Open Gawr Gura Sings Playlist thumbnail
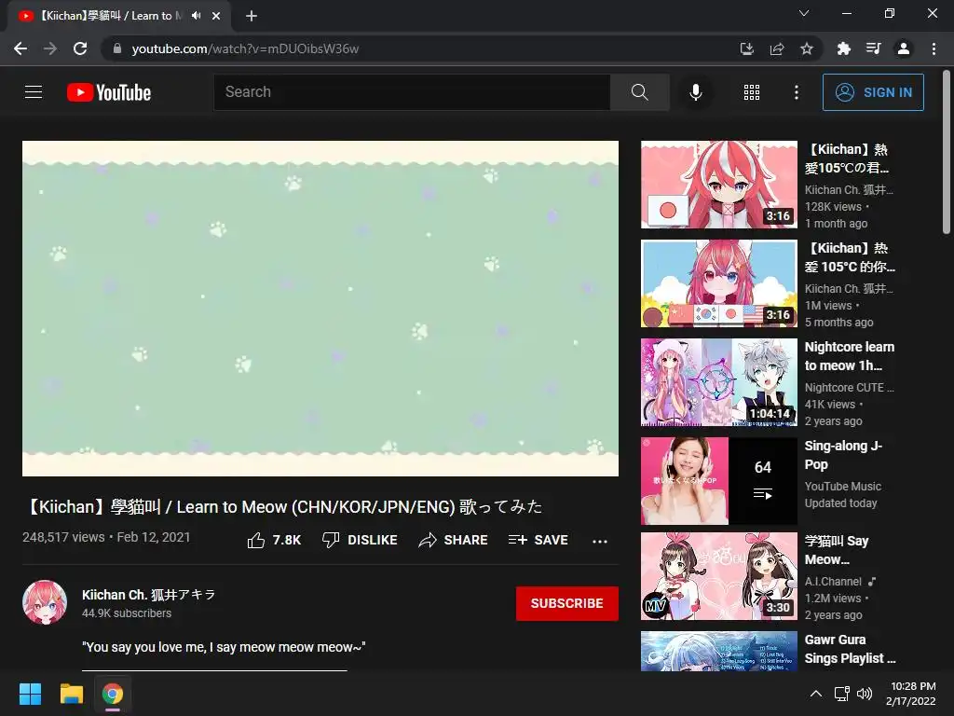Viewport: 954px width, 716px height. pos(718,651)
